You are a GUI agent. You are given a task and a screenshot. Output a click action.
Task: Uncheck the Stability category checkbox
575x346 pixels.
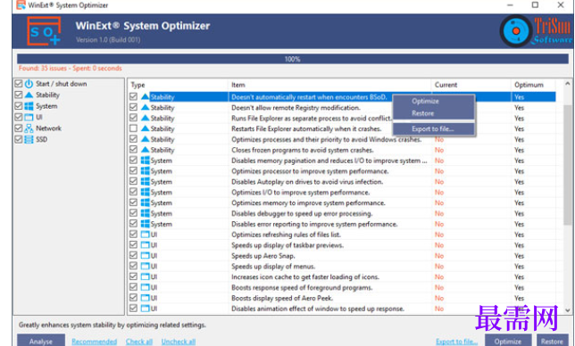(x=19, y=95)
